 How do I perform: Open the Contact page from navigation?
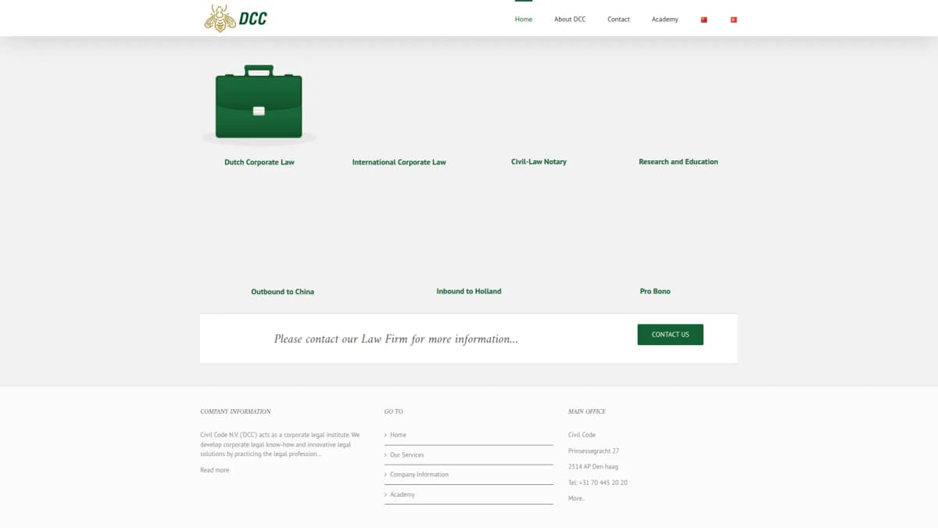(x=618, y=20)
